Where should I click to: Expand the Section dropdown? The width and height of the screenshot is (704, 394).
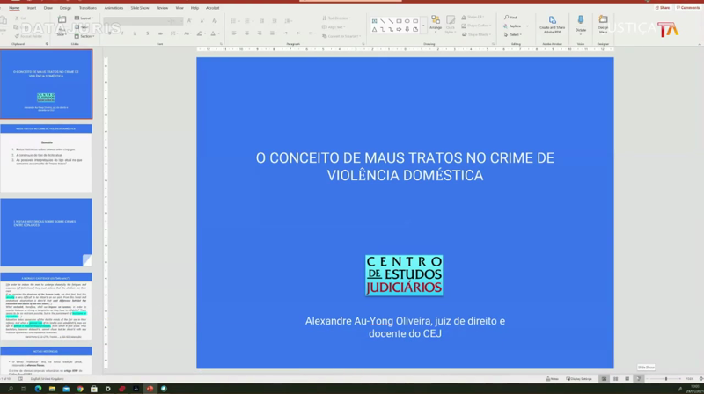click(x=85, y=33)
